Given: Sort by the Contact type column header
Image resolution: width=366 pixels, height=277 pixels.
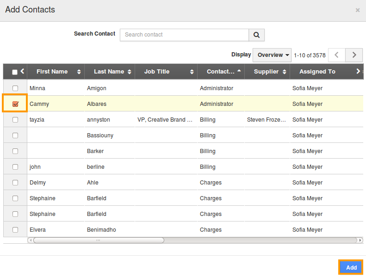Looking at the screenshot, I should 221,72.
